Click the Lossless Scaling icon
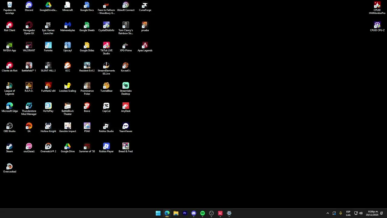The height and width of the screenshot is (218, 387). pos(67,88)
